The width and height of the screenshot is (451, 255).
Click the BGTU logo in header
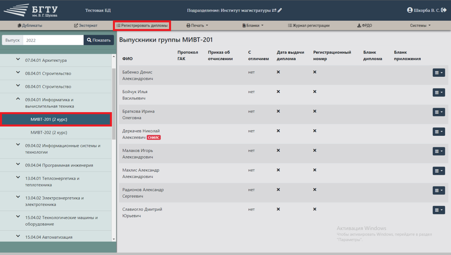[x=31, y=11]
